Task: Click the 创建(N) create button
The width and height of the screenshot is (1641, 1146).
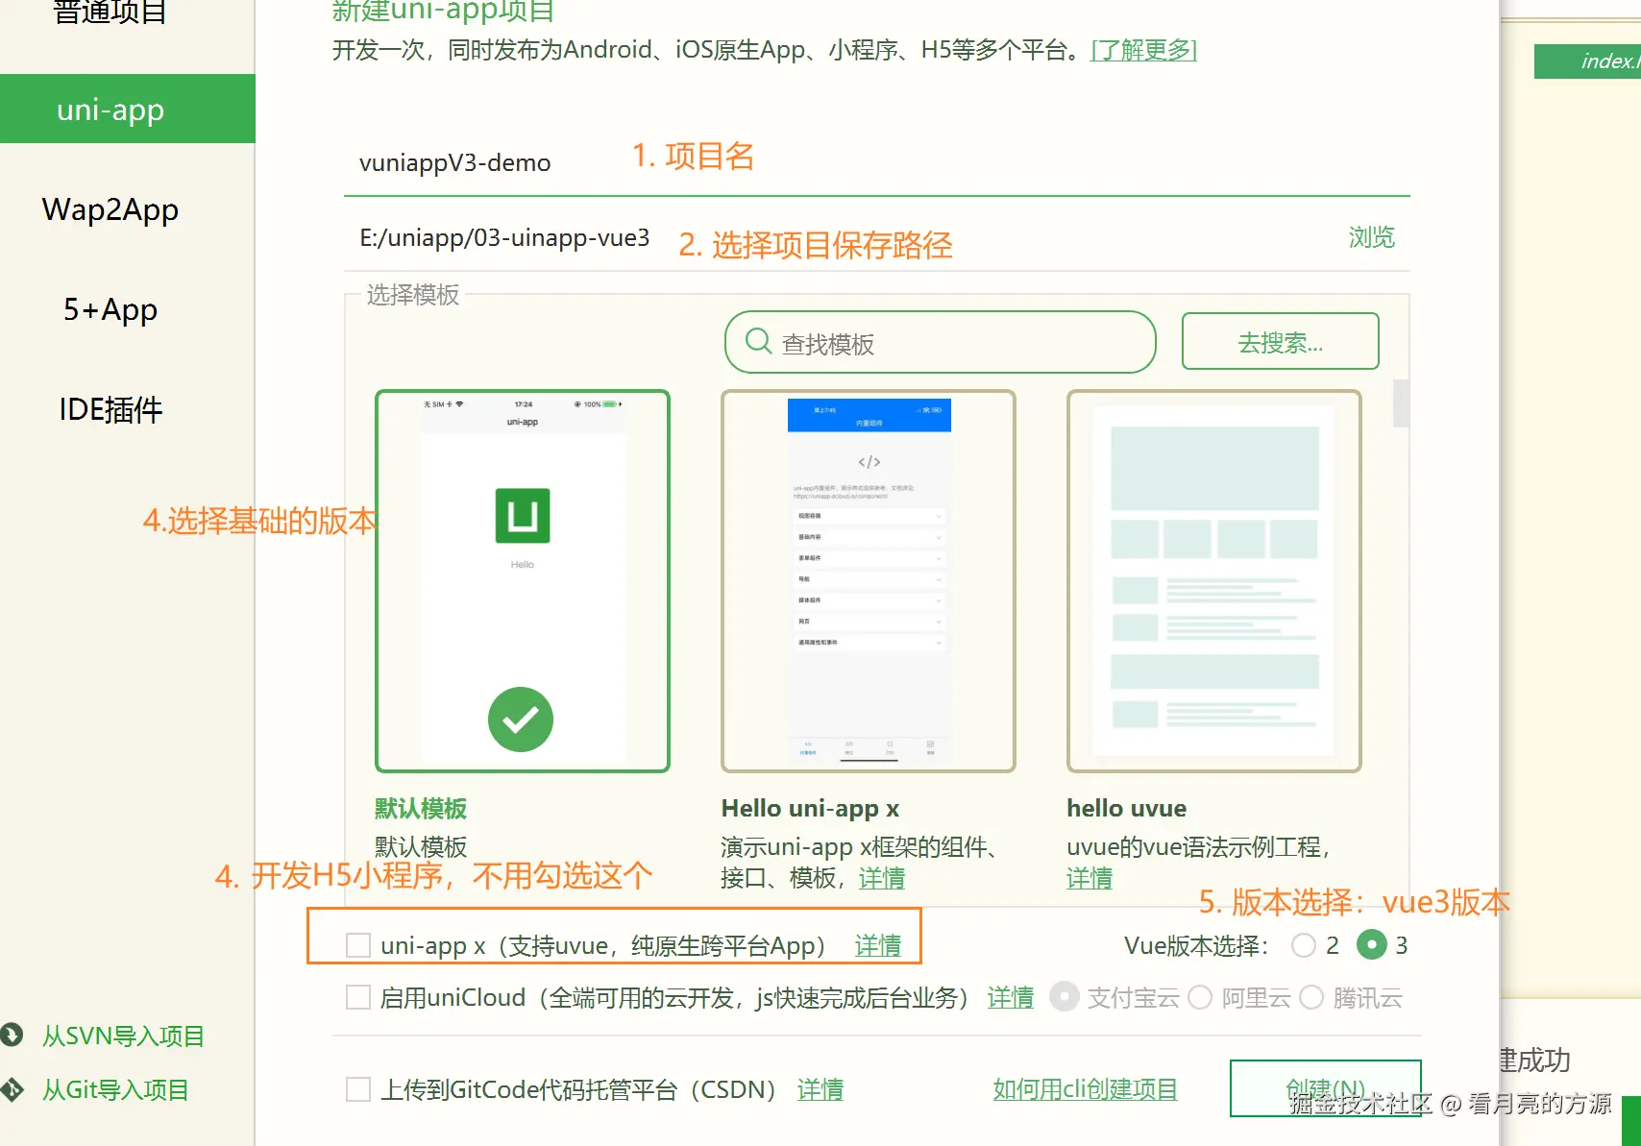Action: coord(1325,1088)
